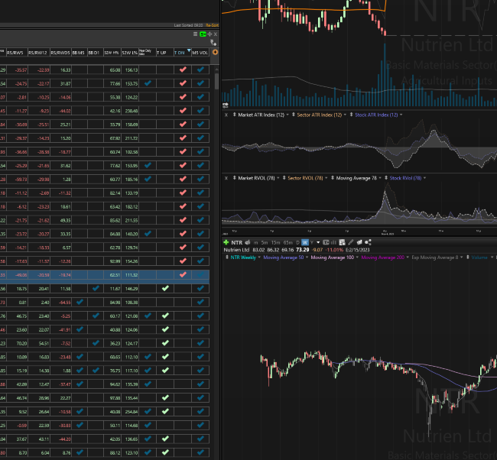This screenshot has width=497, height=460.
Task: Select the highlighted blue watchlist row
Action: point(107,274)
